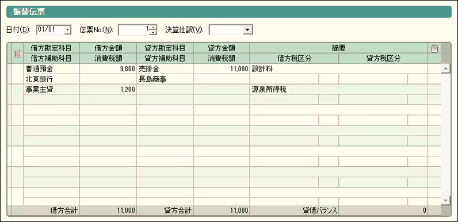Open the 決算仕訳 dropdown

coord(247,30)
